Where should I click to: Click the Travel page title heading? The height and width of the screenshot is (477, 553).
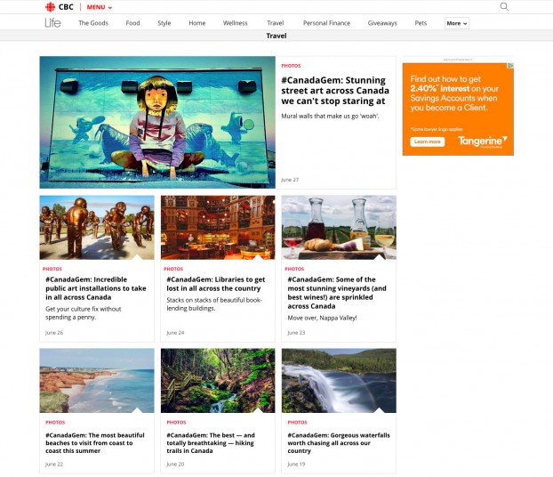point(276,36)
